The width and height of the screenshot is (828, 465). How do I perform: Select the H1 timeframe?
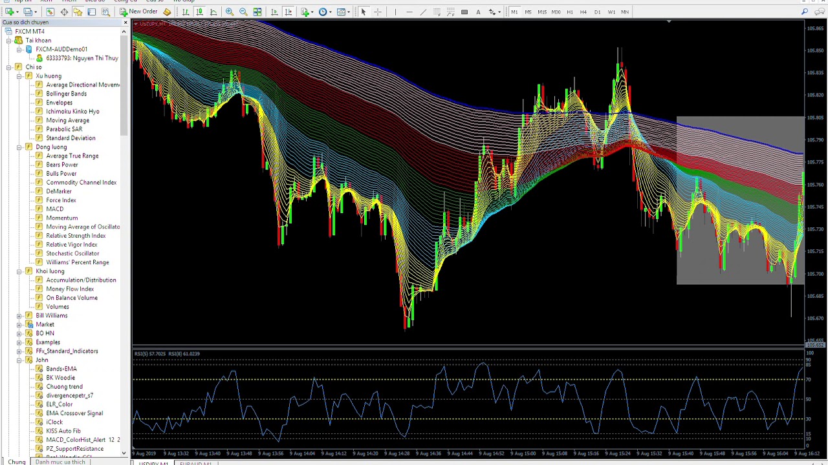coord(570,12)
